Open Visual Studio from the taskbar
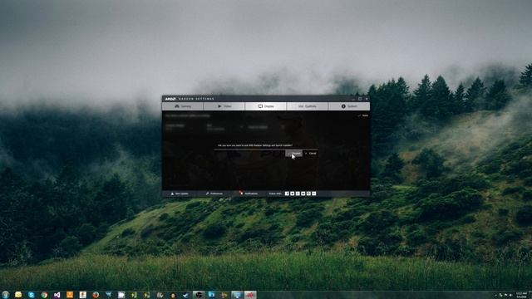Screen dimensions: 532x299 (57, 295)
